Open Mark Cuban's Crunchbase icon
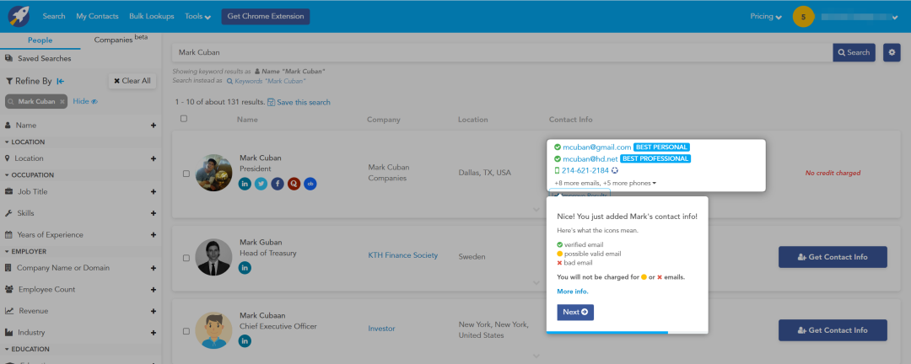This screenshot has width=911, height=364. (310, 183)
